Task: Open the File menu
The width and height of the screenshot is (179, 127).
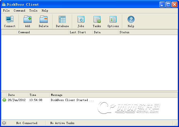Action: tap(6, 11)
